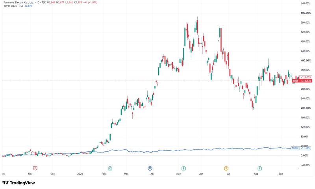315x189 pixels.
Task: Click the Aug label on time axis
Action: tap(256, 174)
